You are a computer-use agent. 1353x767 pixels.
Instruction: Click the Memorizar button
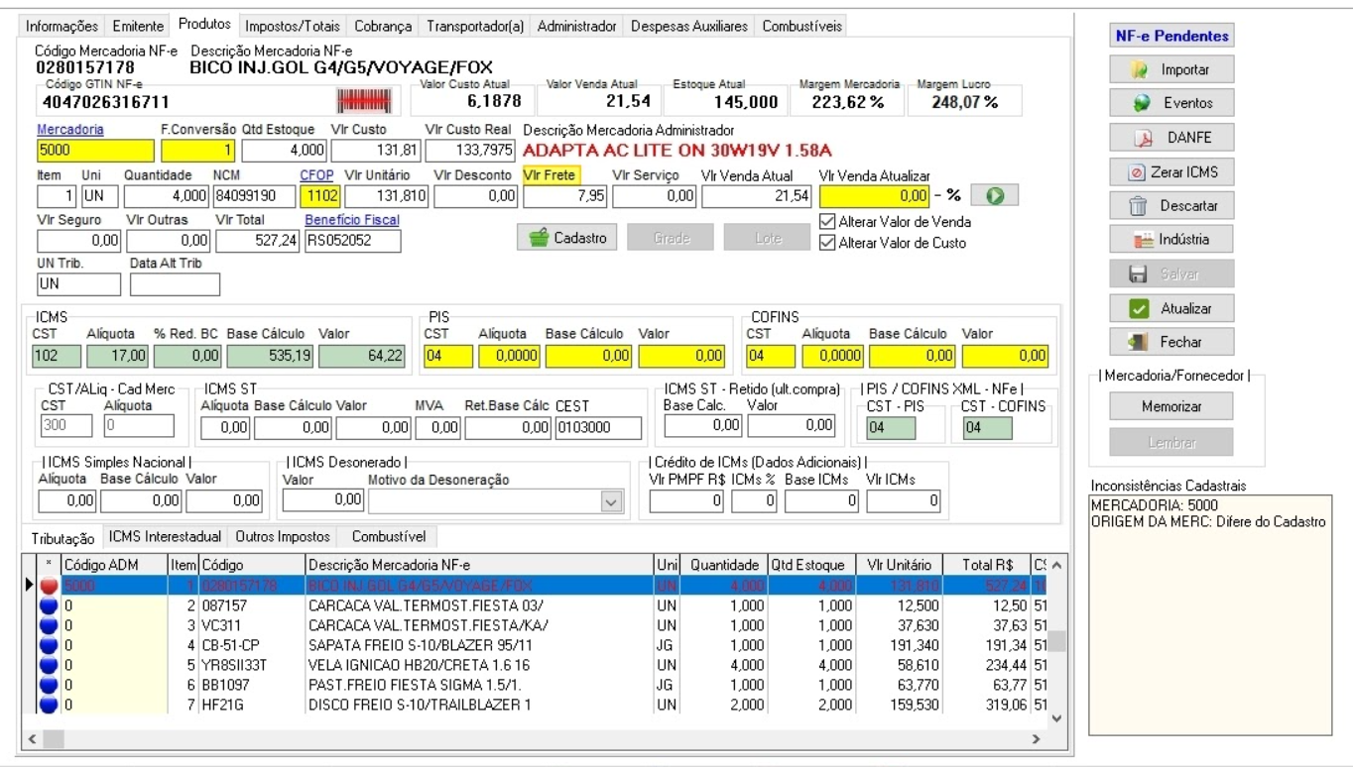(1170, 406)
